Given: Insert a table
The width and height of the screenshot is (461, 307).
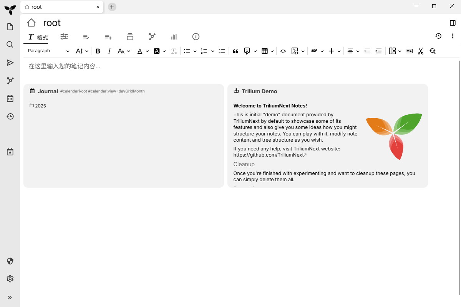Looking at the screenshot, I should click(x=265, y=51).
